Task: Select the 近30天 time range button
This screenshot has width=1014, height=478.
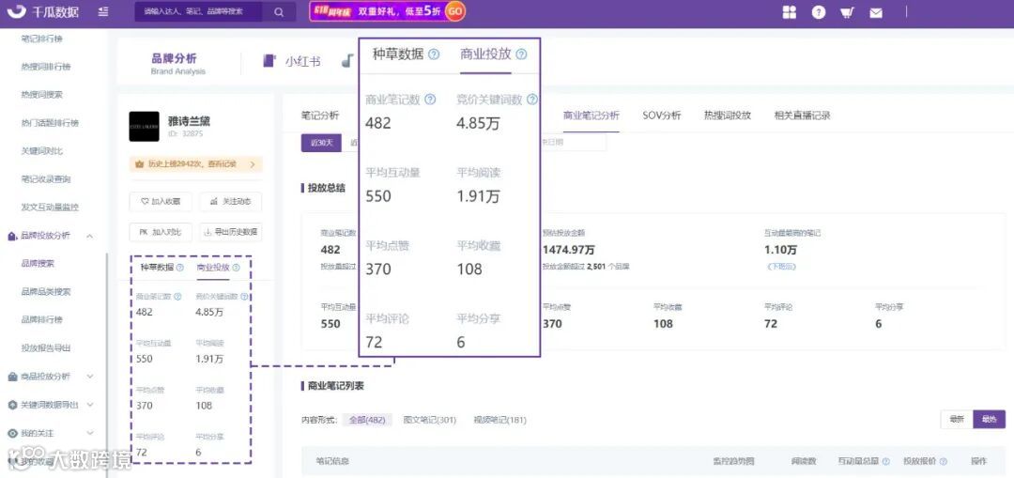Action: 321,143
